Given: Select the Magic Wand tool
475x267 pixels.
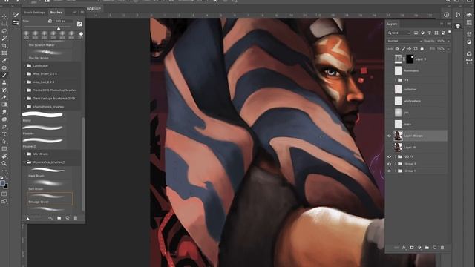Looking at the screenshot, I should pyautogui.click(x=4, y=38).
